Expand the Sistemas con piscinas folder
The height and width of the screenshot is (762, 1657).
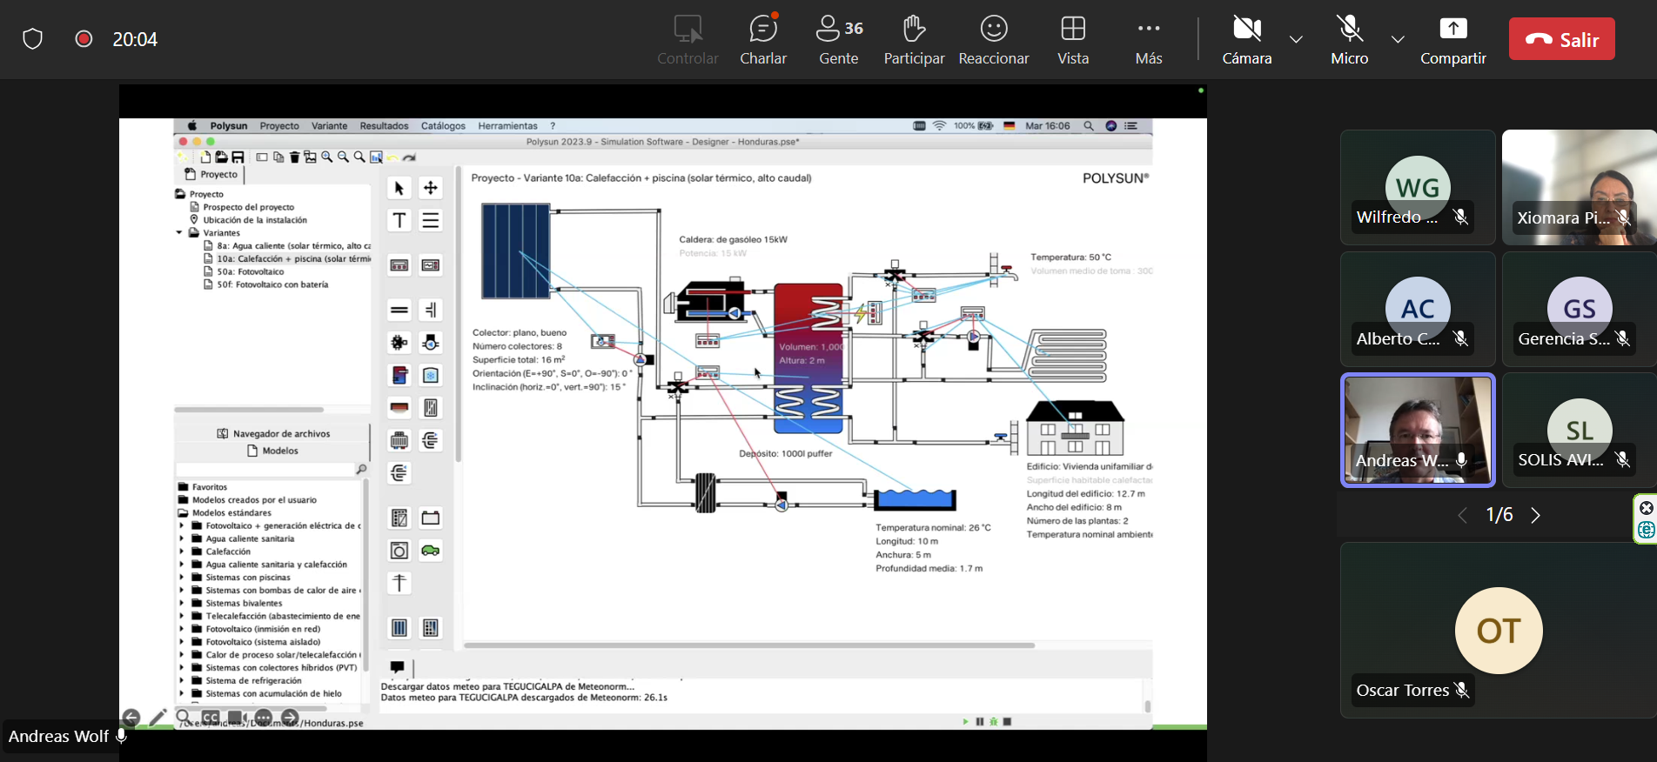click(182, 578)
